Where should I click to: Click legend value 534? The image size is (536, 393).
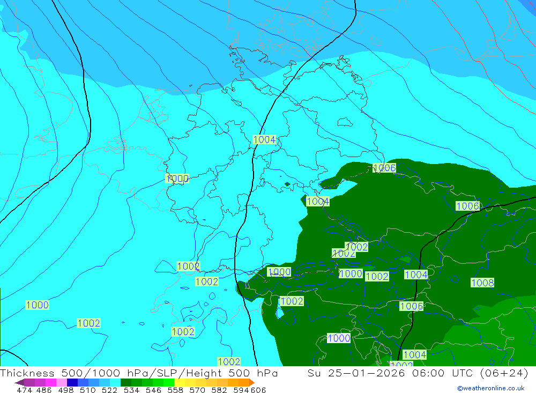pyautogui.click(x=132, y=390)
